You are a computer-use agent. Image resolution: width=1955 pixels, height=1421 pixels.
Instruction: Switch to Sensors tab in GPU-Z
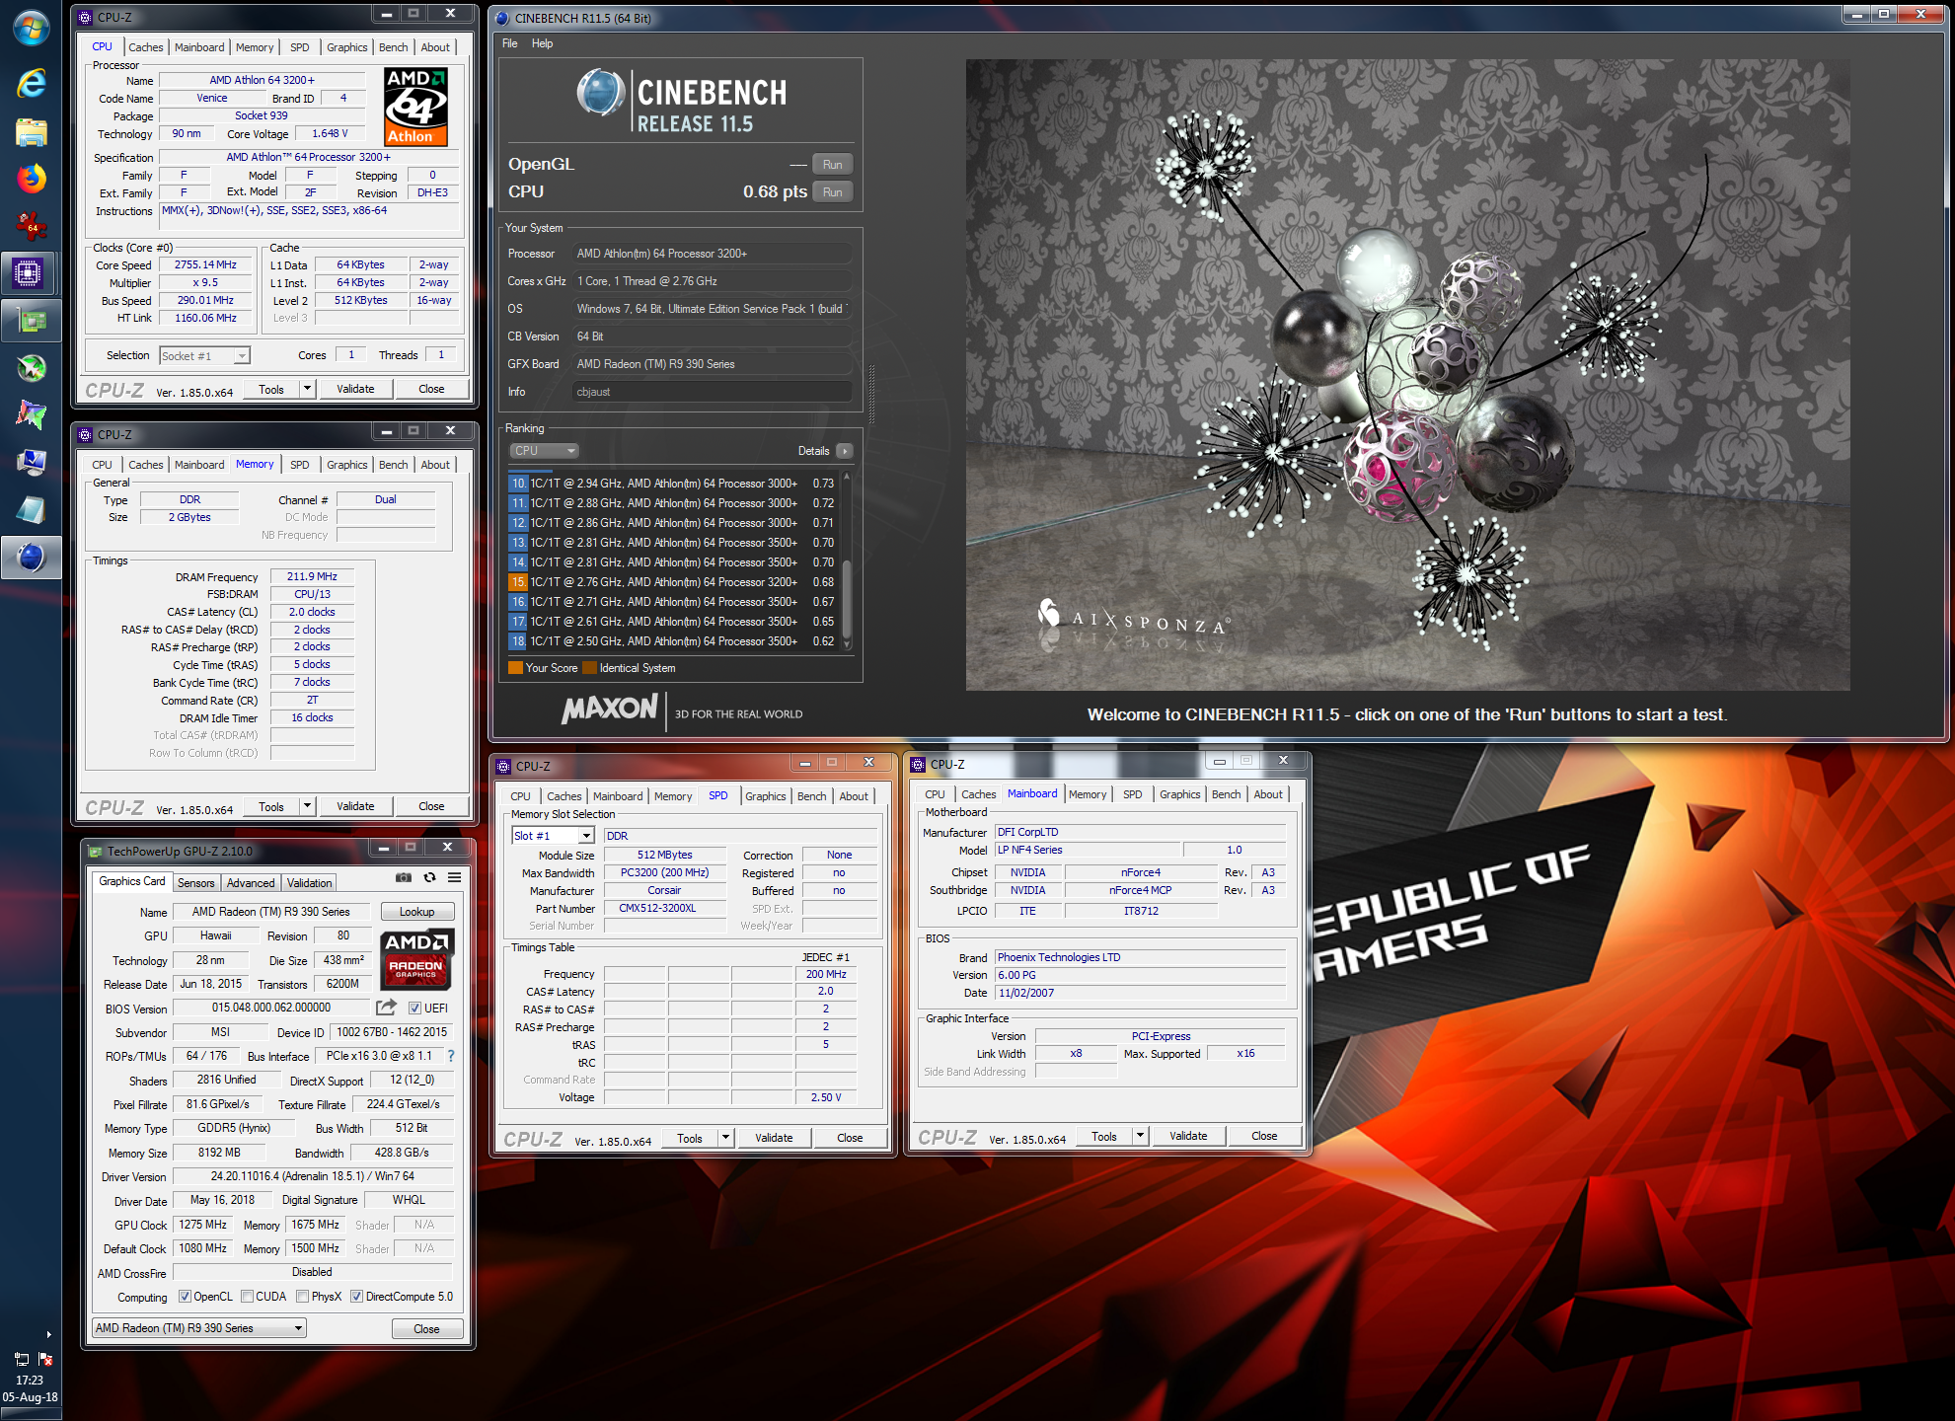[x=195, y=883]
